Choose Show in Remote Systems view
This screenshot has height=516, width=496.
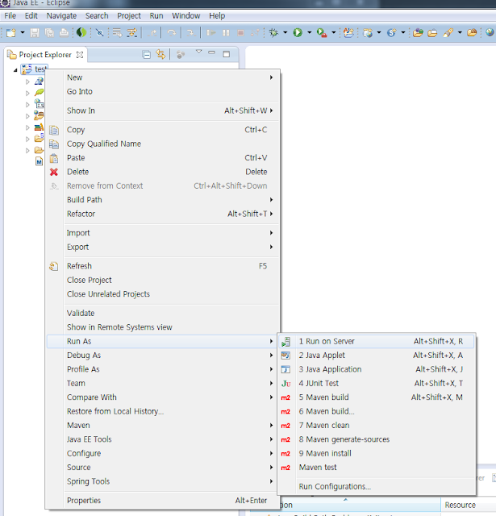click(x=163, y=327)
